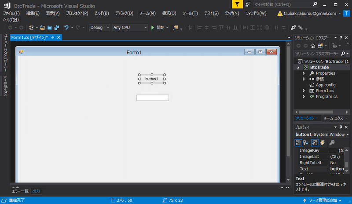This screenshot has width=352, height=204.
Task: Switch to the 出力 output tab
Action: point(36,191)
